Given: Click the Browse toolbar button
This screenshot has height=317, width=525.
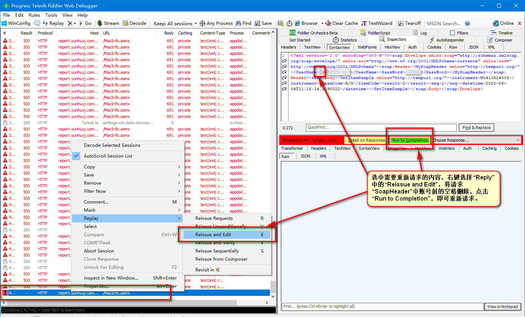Looking at the screenshot, I should pyautogui.click(x=306, y=23).
